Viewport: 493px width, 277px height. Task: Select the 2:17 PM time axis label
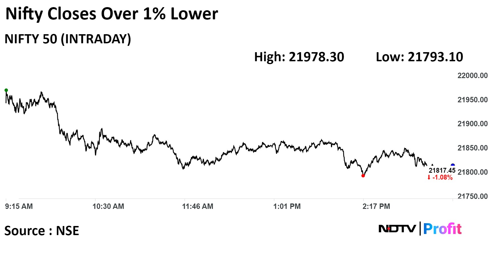pyautogui.click(x=376, y=206)
